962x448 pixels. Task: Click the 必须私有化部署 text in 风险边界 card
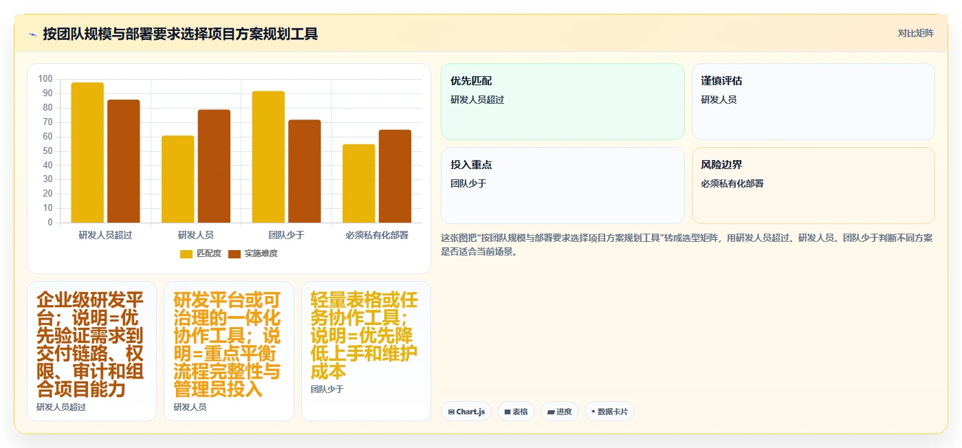(x=732, y=183)
